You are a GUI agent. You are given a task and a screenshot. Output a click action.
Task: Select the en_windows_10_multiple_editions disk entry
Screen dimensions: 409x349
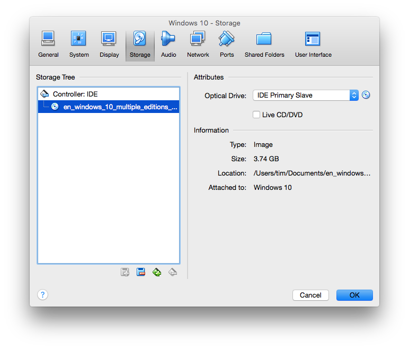[120, 107]
